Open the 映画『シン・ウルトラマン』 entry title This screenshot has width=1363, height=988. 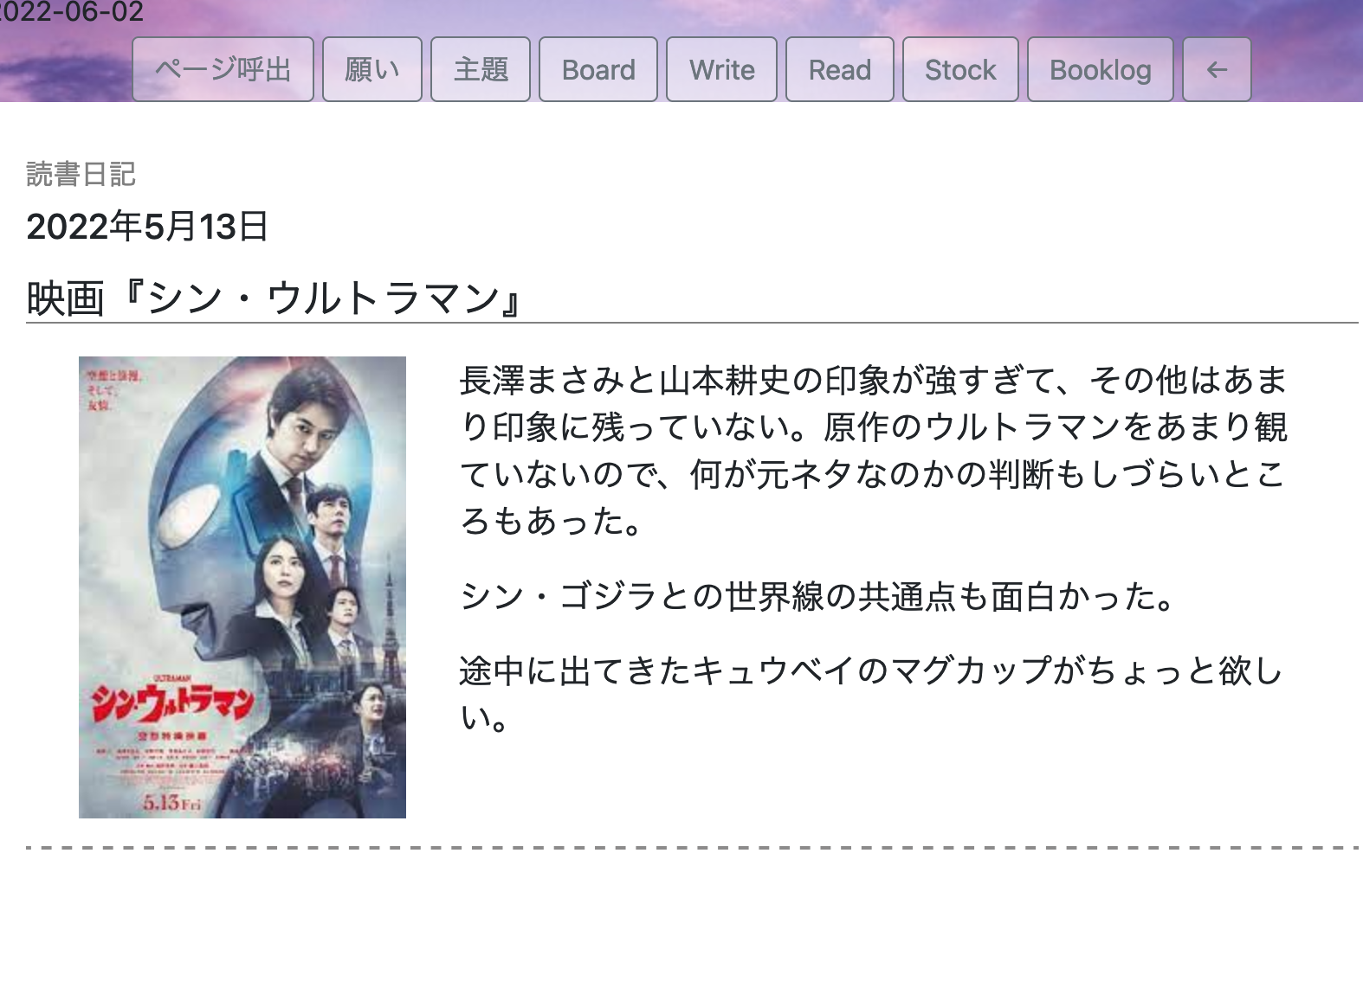[x=274, y=298]
